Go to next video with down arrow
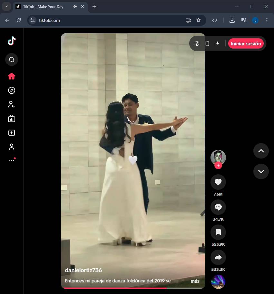This screenshot has width=274, height=294. (261, 171)
